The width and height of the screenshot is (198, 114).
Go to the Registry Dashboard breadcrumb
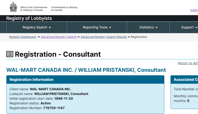pyautogui.click(x=23, y=37)
